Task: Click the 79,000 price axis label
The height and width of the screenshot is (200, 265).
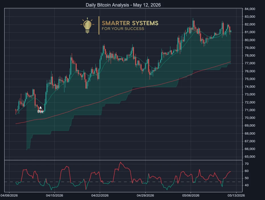Action: point(250,48)
